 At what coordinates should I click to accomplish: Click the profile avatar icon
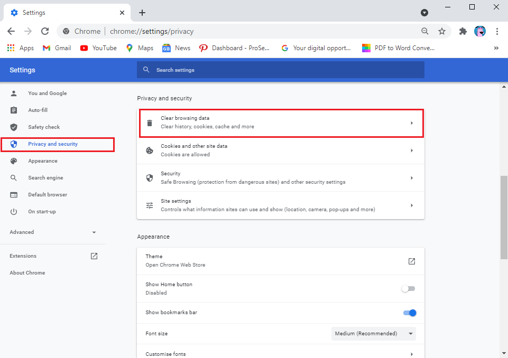tap(480, 31)
